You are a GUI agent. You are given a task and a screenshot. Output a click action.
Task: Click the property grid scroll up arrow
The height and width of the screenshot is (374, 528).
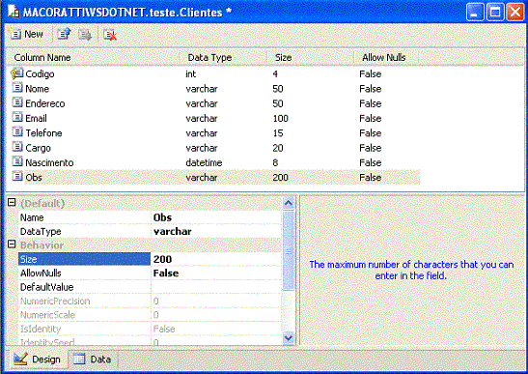pyautogui.click(x=289, y=203)
